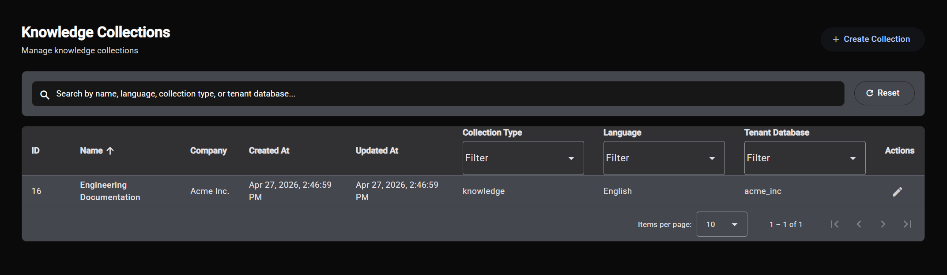
Task: Go to the next page of results
Action: tap(883, 224)
